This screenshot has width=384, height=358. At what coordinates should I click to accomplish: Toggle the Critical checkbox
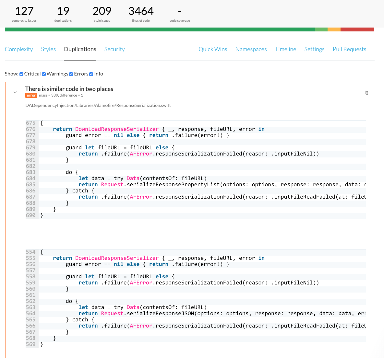21,74
